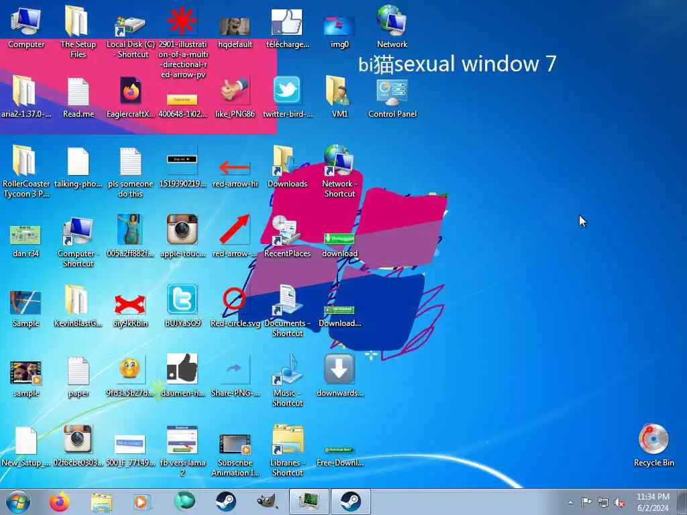687x515 pixels.
Task: Select the bUJYaSO9 Twitter icon
Action: coord(182,306)
